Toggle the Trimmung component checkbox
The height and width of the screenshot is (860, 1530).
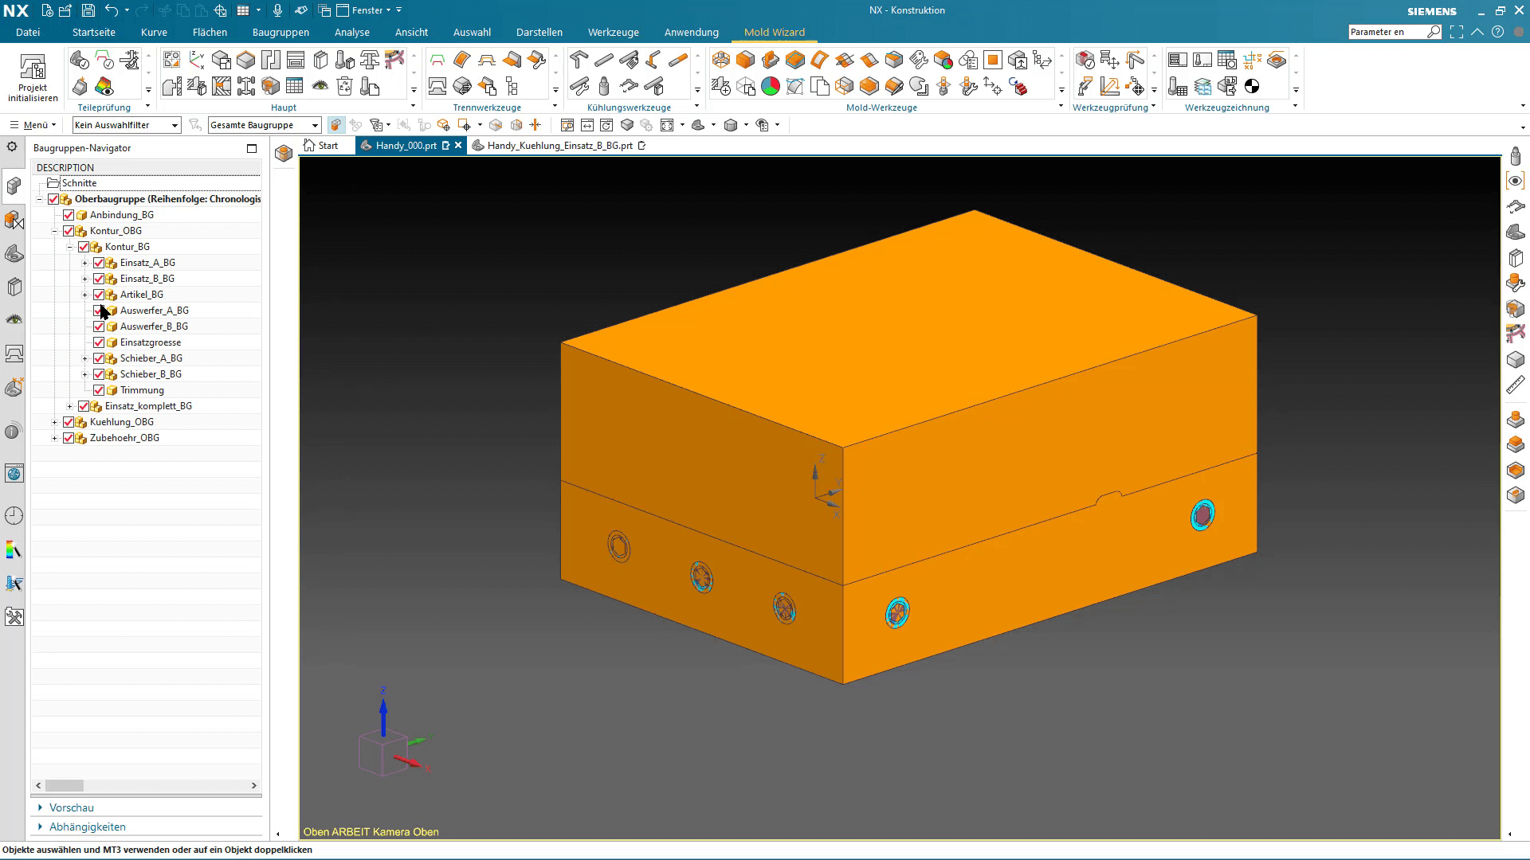coord(99,390)
